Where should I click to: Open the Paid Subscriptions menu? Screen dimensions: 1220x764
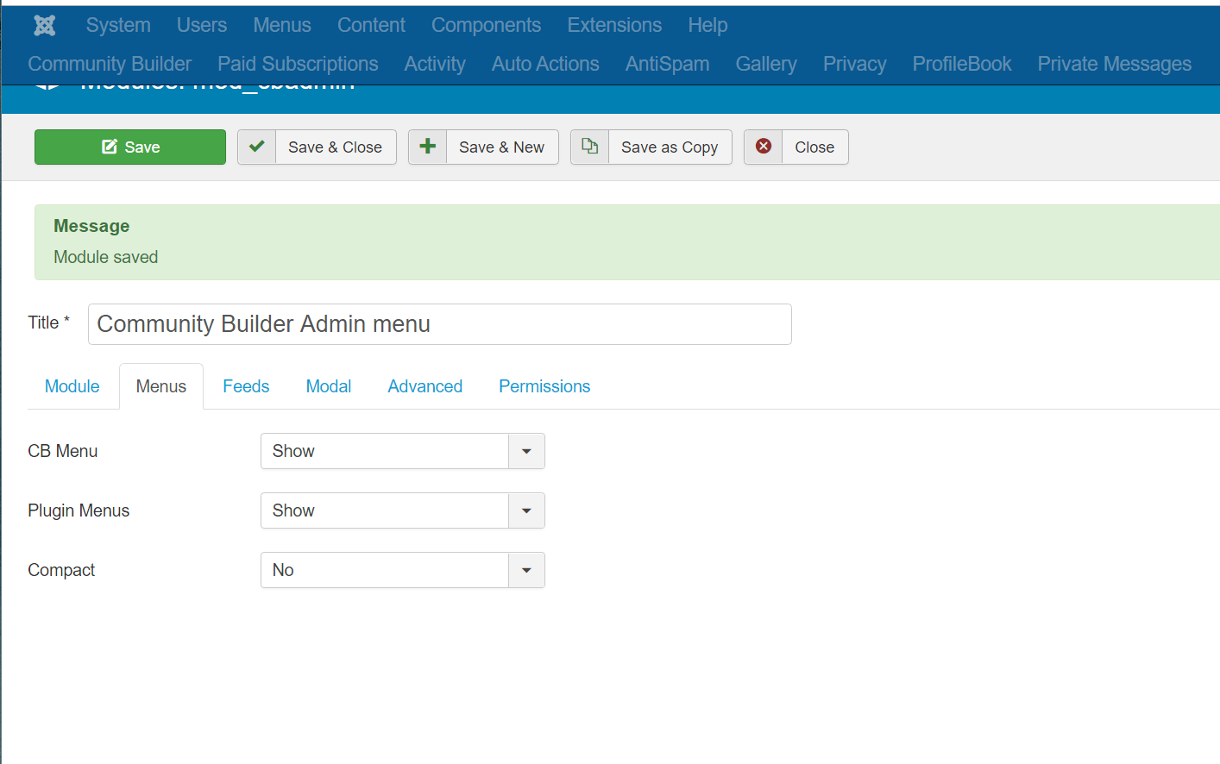pyautogui.click(x=298, y=64)
